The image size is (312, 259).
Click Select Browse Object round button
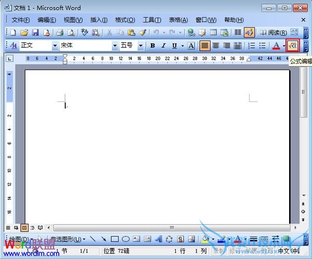click(x=303, y=212)
